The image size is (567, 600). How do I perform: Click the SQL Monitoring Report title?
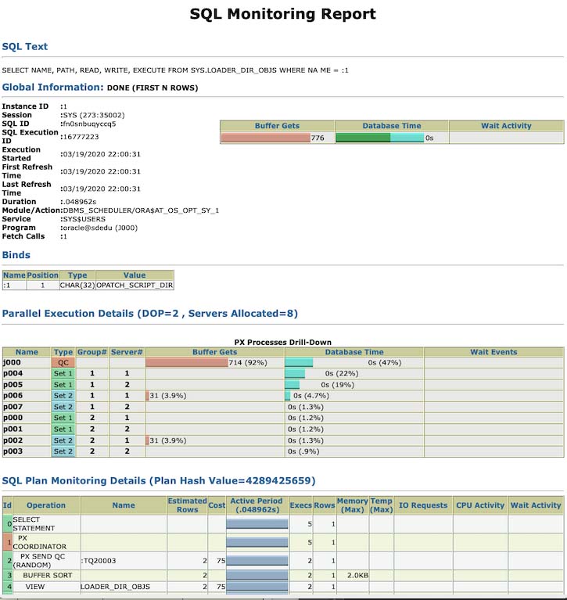click(283, 14)
